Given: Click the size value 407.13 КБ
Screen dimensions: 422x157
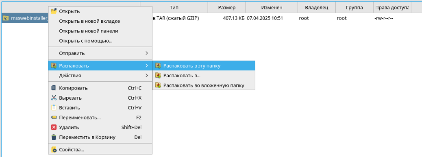Looking at the screenshot, I should click(234, 18).
